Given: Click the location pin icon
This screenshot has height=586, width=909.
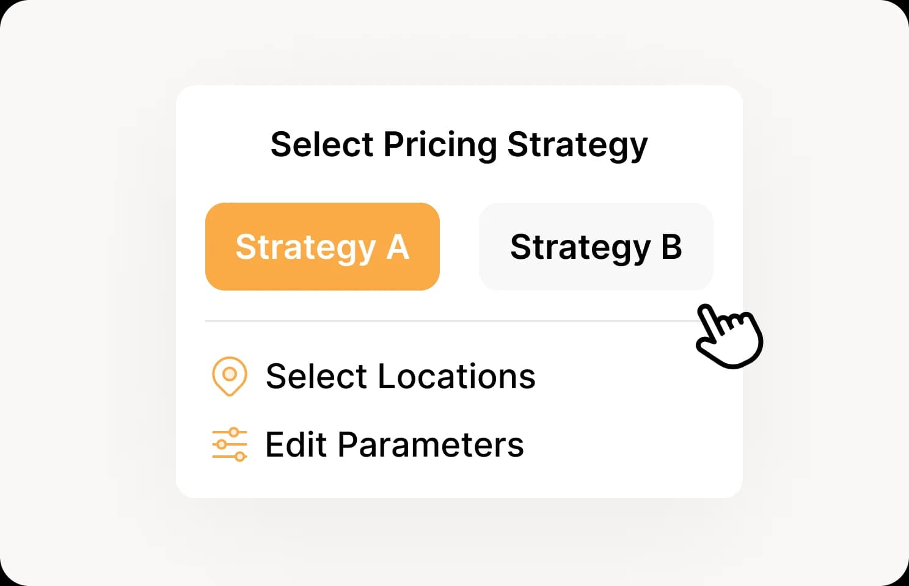Looking at the screenshot, I should click(230, 376).
